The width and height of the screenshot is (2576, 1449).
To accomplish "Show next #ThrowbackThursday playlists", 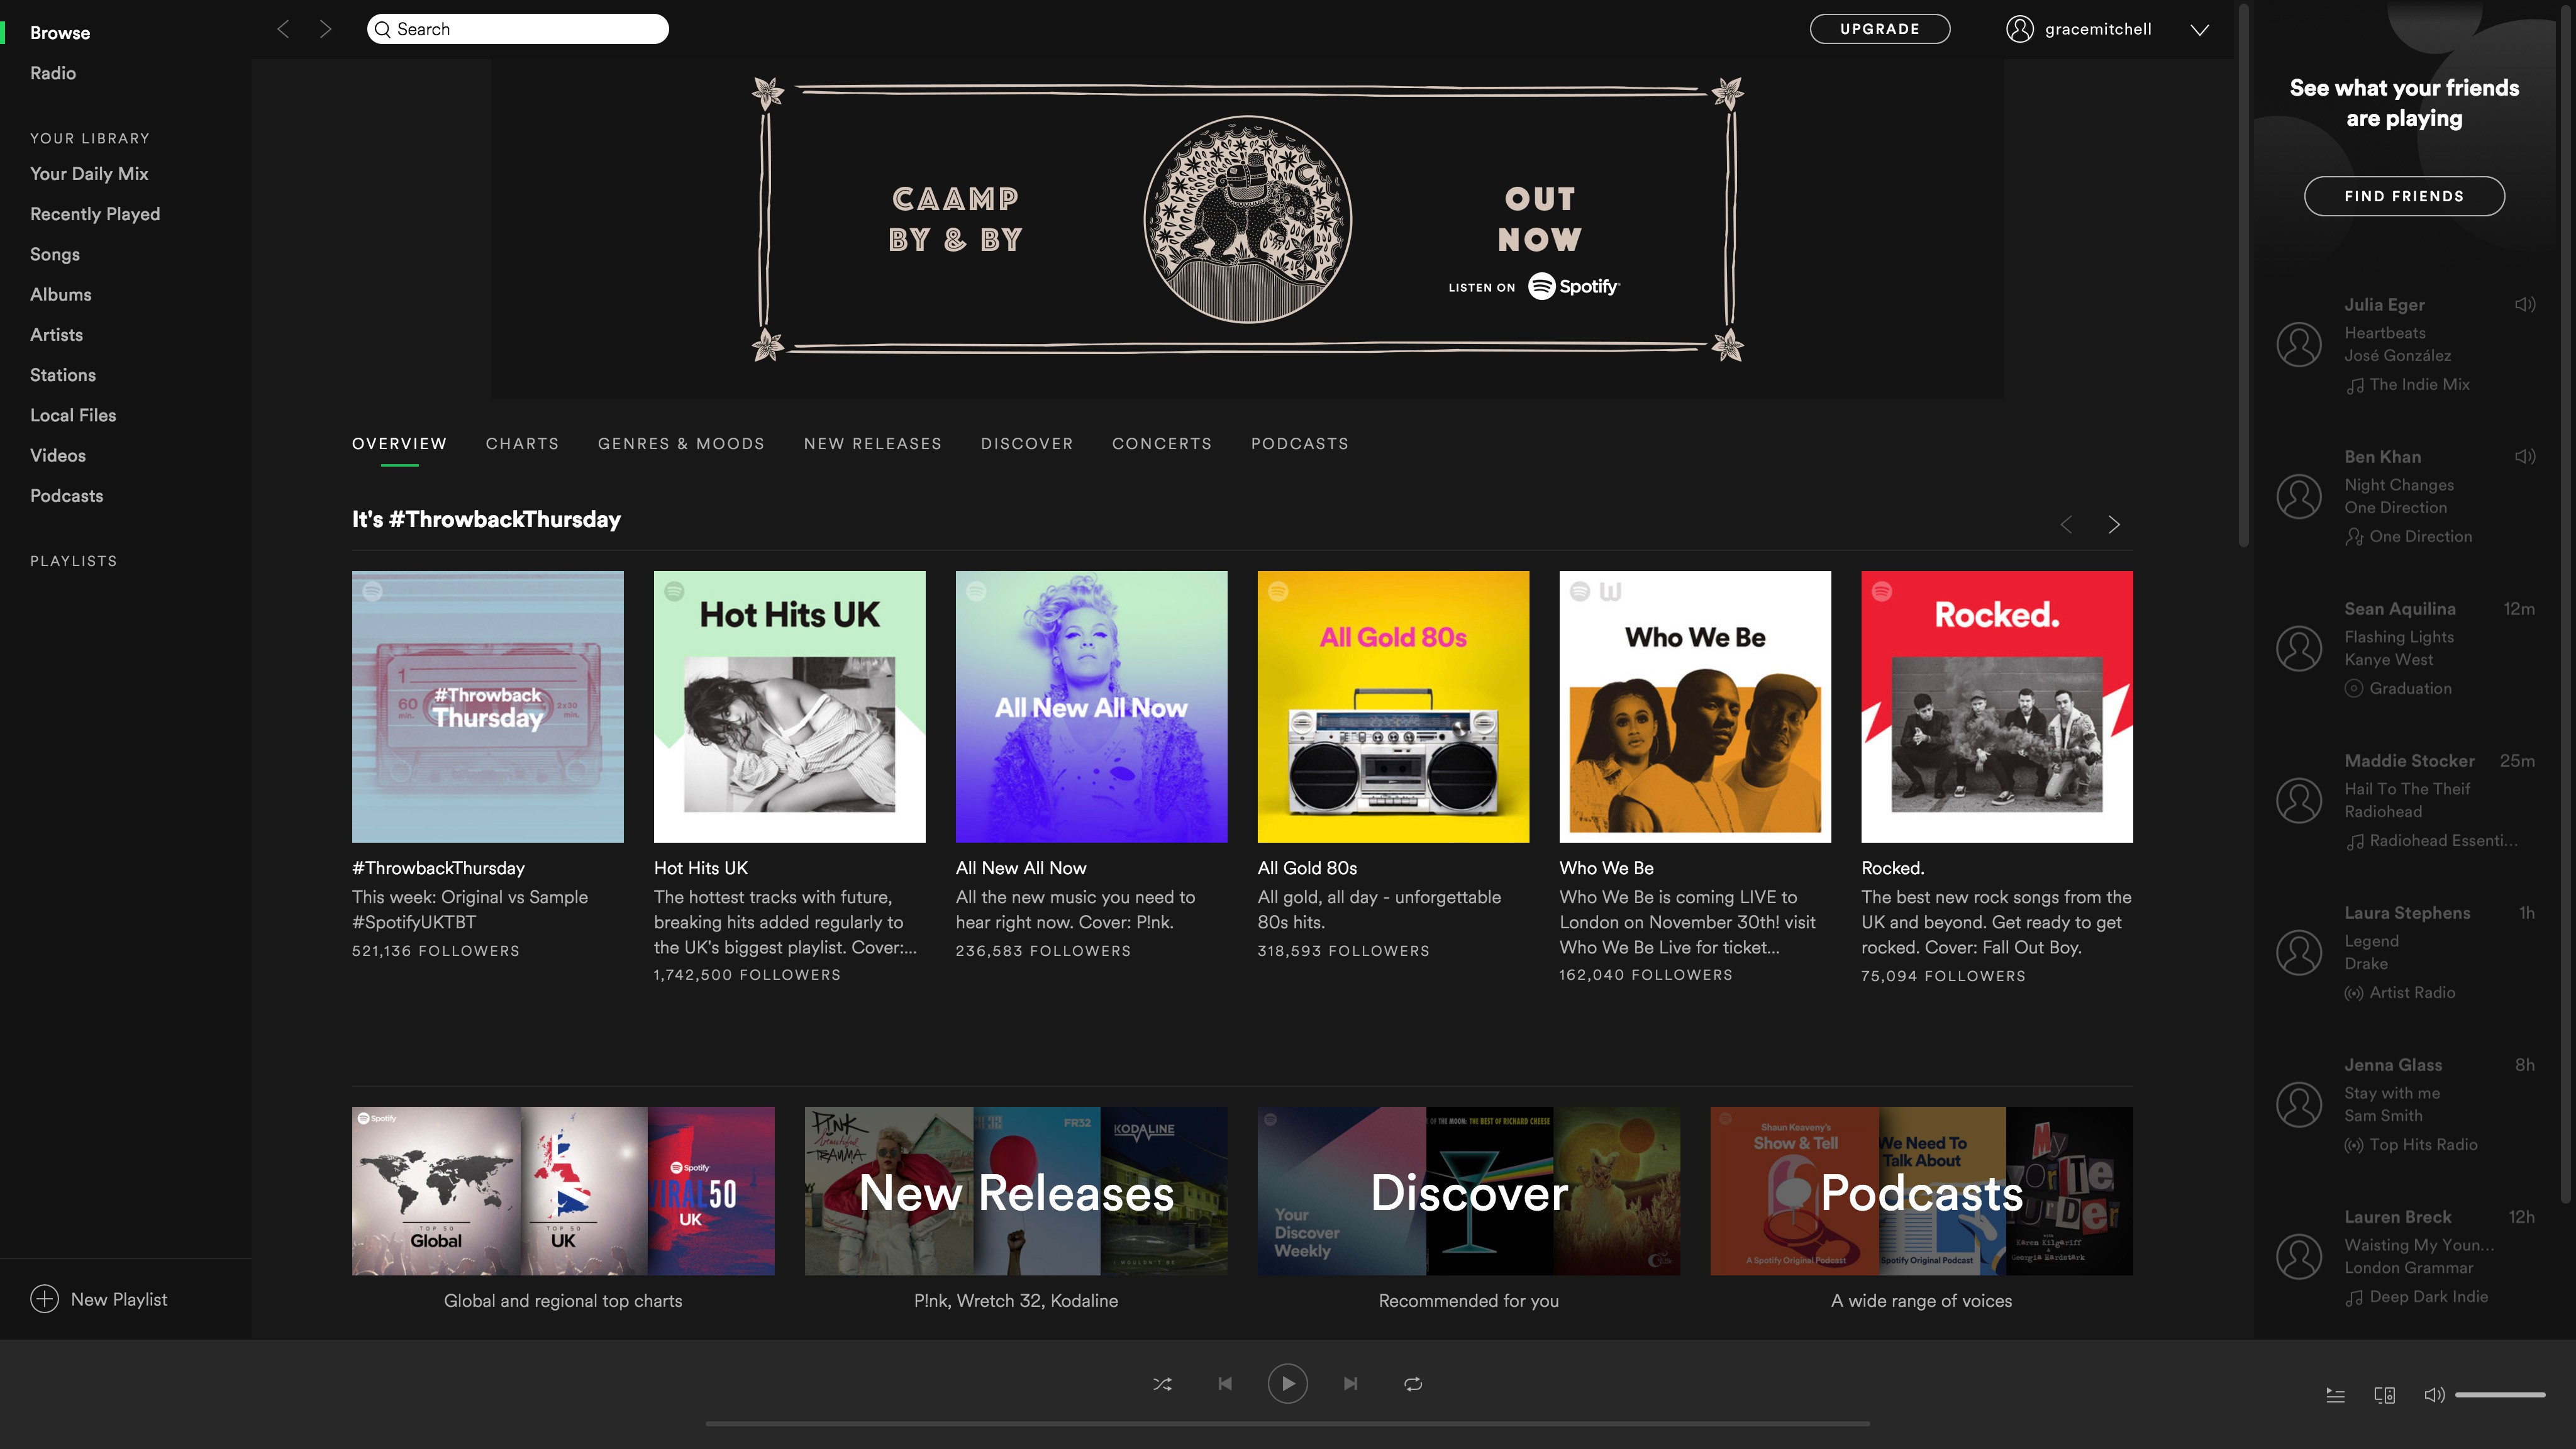I will [2113, 525].
